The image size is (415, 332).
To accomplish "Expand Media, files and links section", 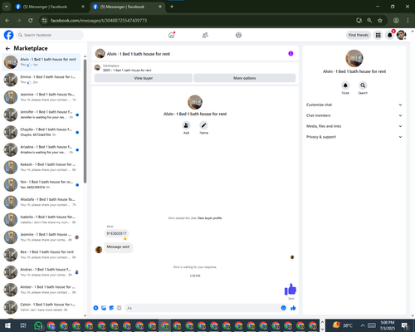I will (x=354, y=126).
